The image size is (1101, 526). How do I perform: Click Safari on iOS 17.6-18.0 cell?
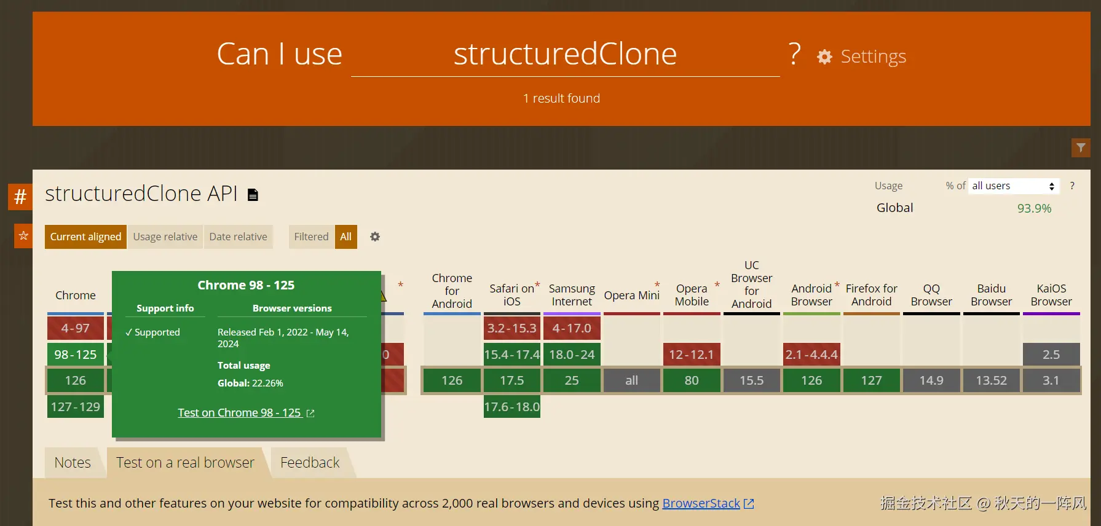[512, 407]
